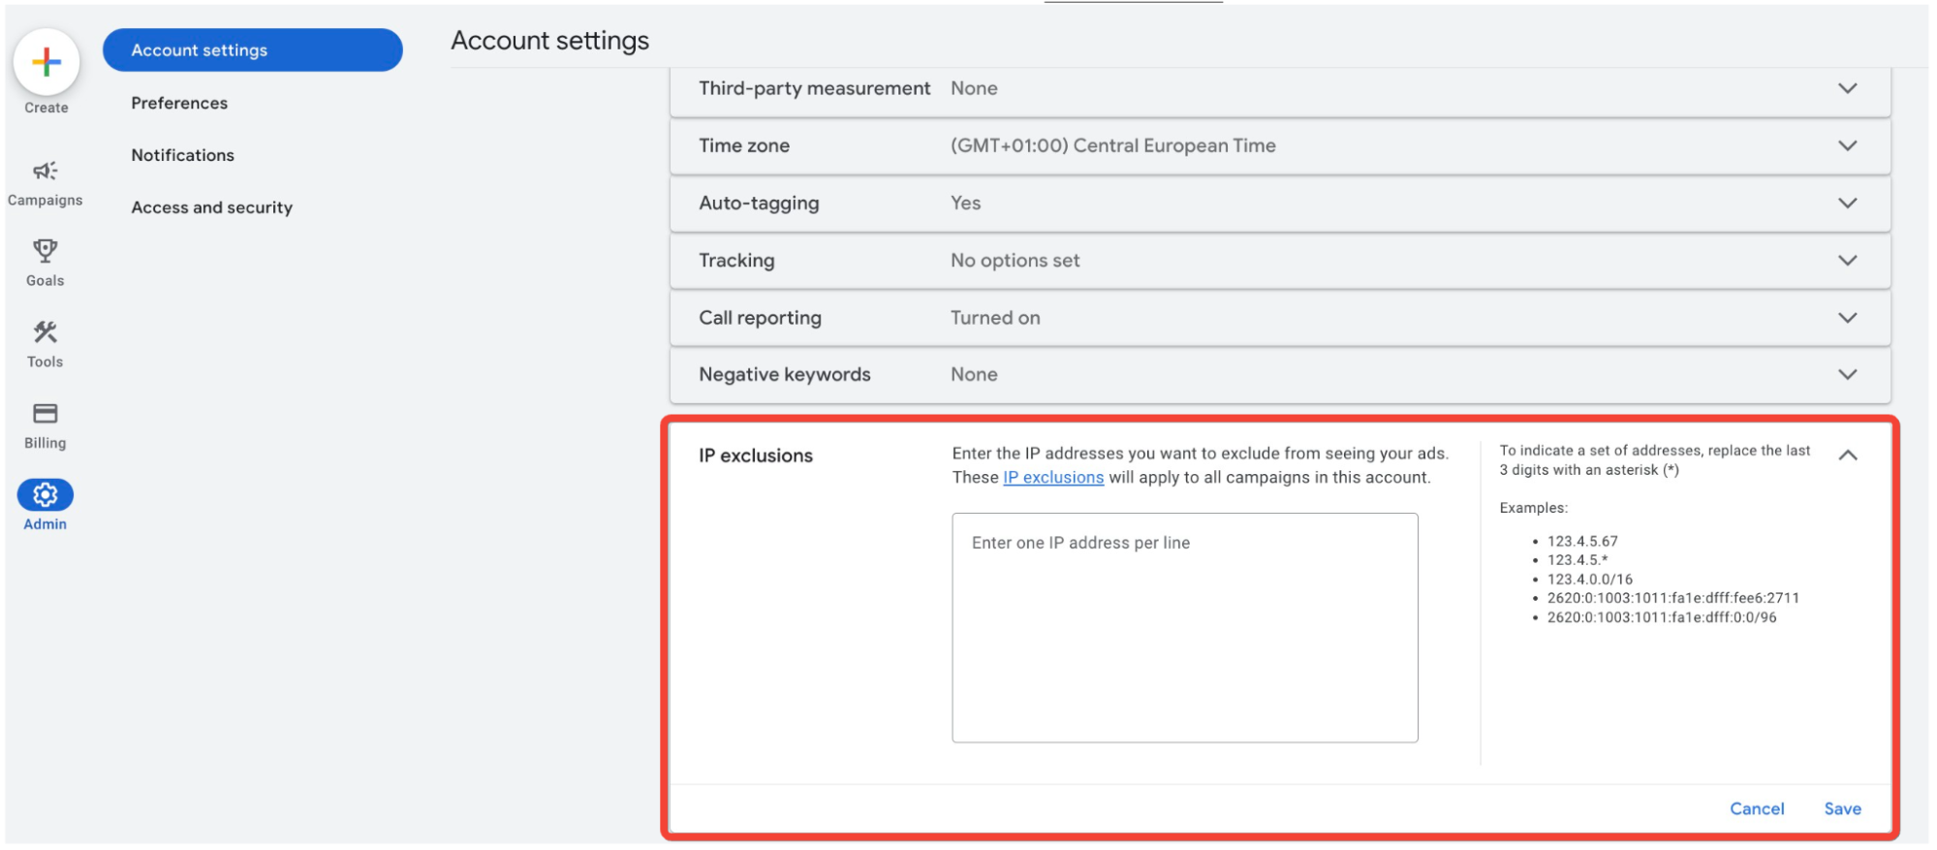Click the IP exclusions heading

pos(756,456)
